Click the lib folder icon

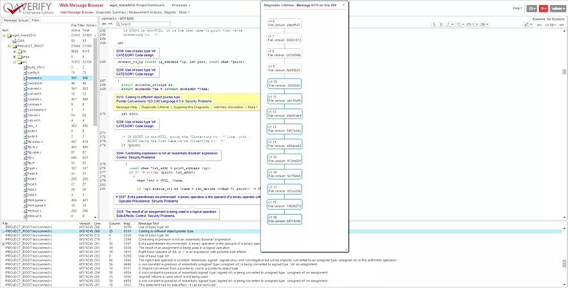point(20,52)
